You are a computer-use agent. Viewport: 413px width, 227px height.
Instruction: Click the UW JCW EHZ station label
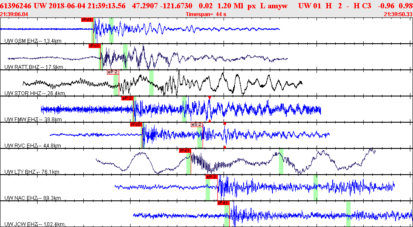pos(34,224)
